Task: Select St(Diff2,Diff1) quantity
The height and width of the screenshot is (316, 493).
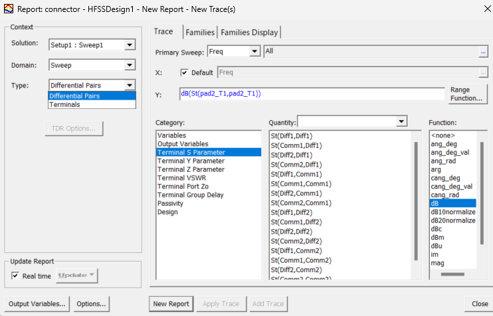Action: (x=341, y=155)
